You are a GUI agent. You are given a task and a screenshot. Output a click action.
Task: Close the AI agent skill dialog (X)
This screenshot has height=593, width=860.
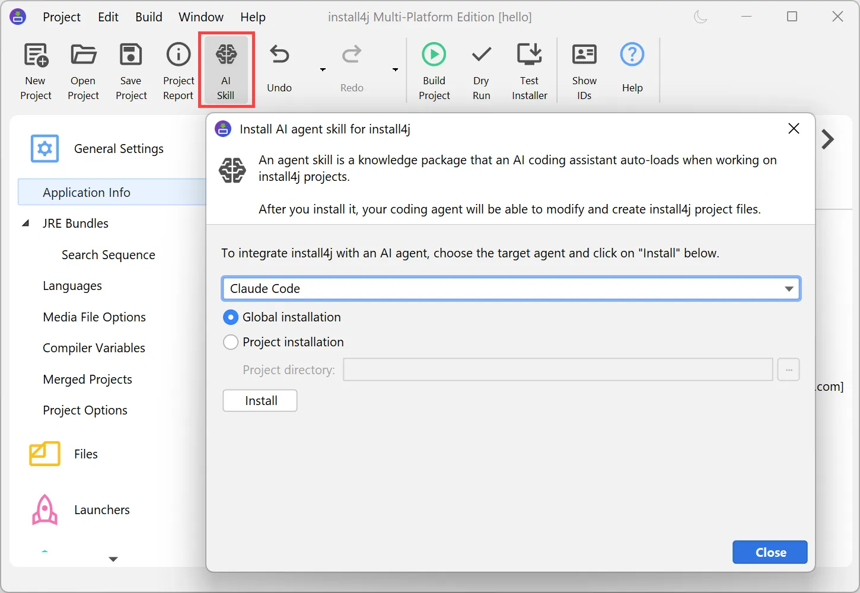tap(794, 129)
